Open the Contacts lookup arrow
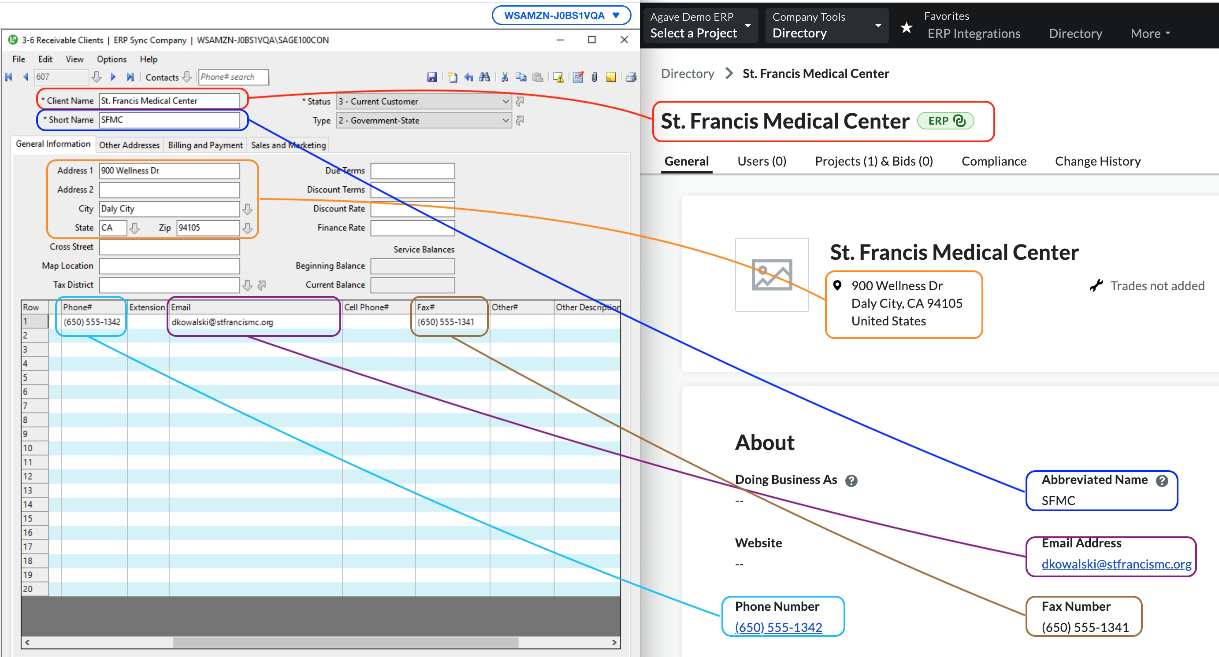Screen dimensions: 1219x657 click(x=187, y=77)
